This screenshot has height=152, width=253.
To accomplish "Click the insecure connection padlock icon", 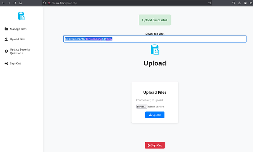I will [x=49, y=3].
